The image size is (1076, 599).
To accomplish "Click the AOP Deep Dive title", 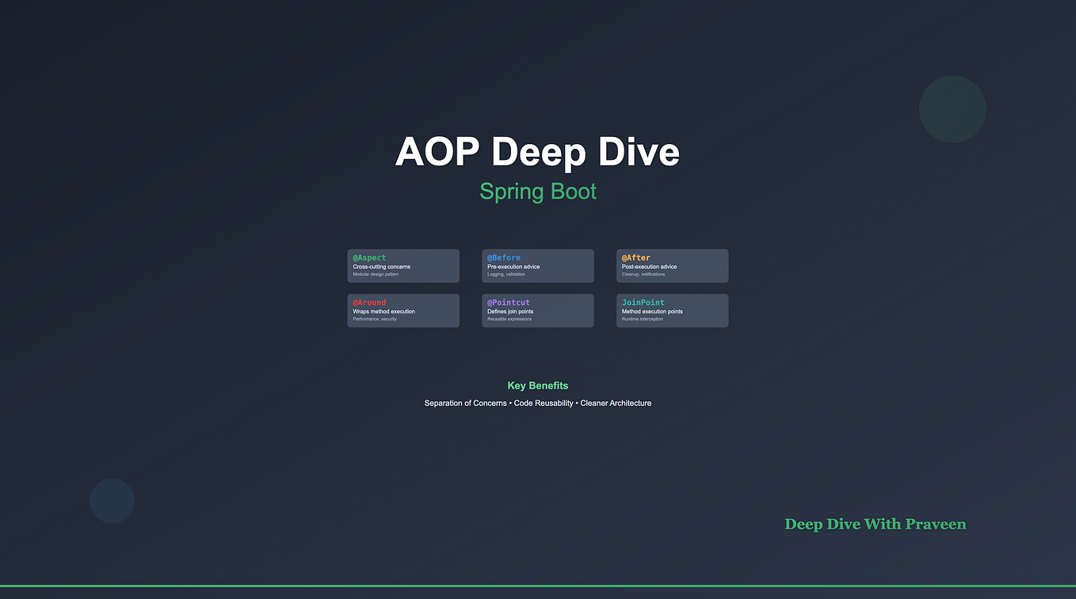I will [537, 152].
